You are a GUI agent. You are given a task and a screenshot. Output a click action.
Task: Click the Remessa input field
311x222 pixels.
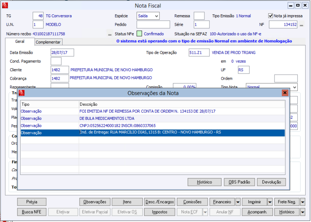pyautogui.click(x=199, y=16)
